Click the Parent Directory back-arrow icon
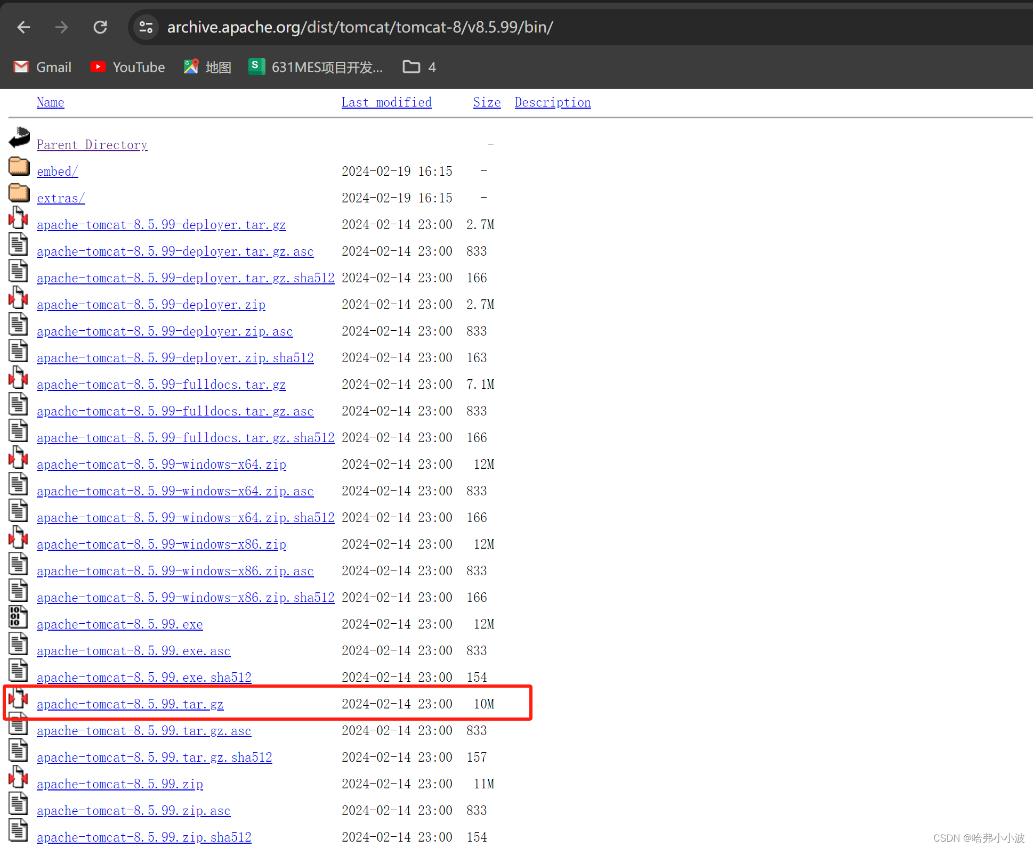The width and height of the screenshot is (1033, 848). pyautogui.click(x=19, y=138)
